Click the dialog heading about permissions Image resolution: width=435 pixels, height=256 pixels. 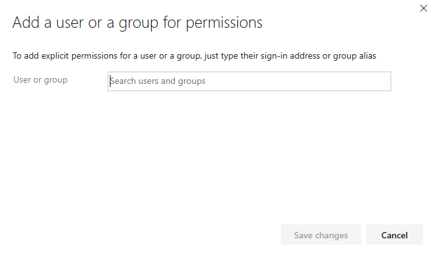138,23
